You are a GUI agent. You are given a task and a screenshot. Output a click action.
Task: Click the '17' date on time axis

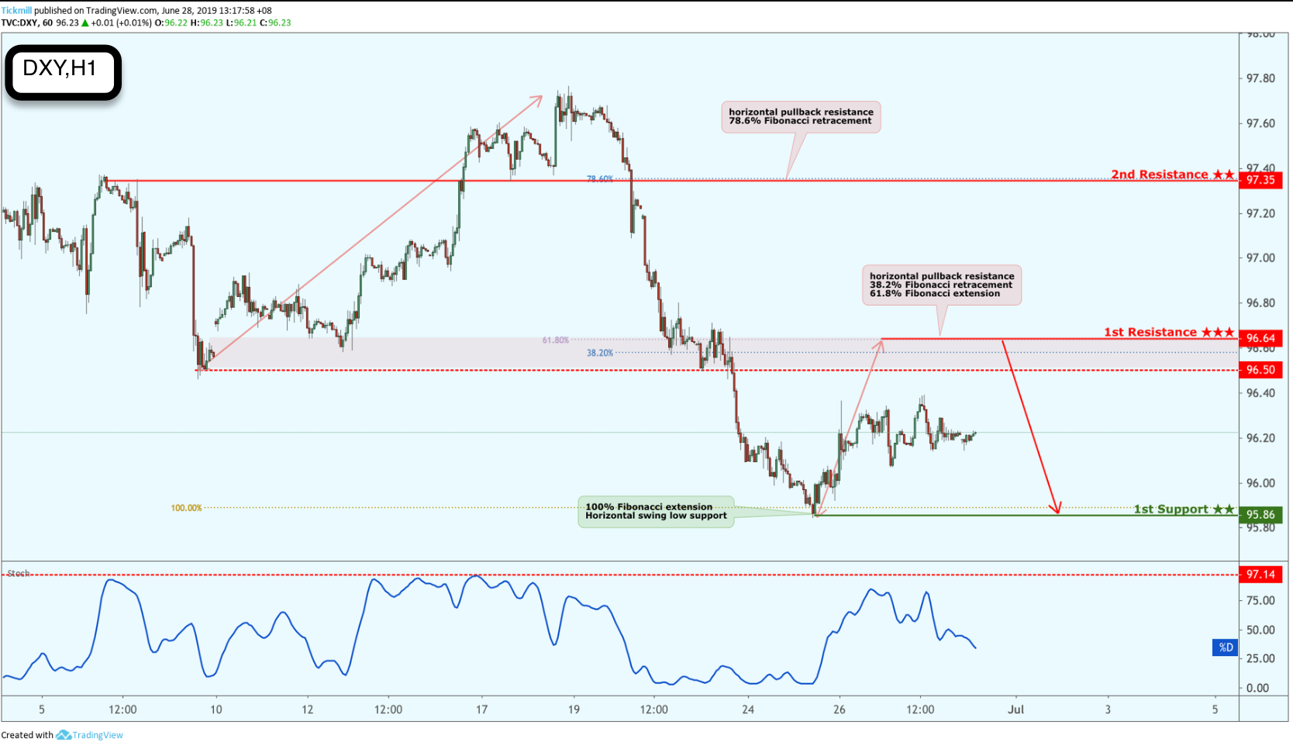point(481,710)
